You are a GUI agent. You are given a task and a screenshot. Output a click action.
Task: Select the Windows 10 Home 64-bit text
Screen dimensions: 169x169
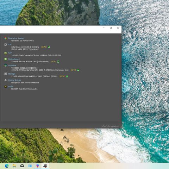[x=23, y=40]
